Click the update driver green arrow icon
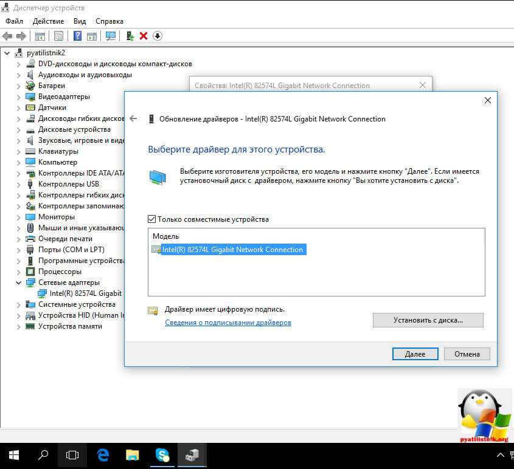Image resolution: width=514 pixels, height=469 pixels. click(130, 36)
